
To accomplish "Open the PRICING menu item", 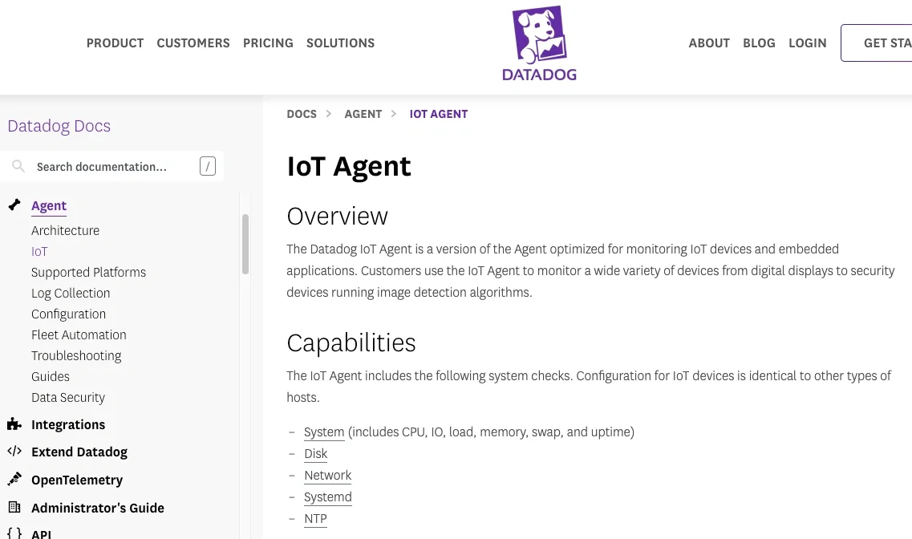I will [268, 43].
